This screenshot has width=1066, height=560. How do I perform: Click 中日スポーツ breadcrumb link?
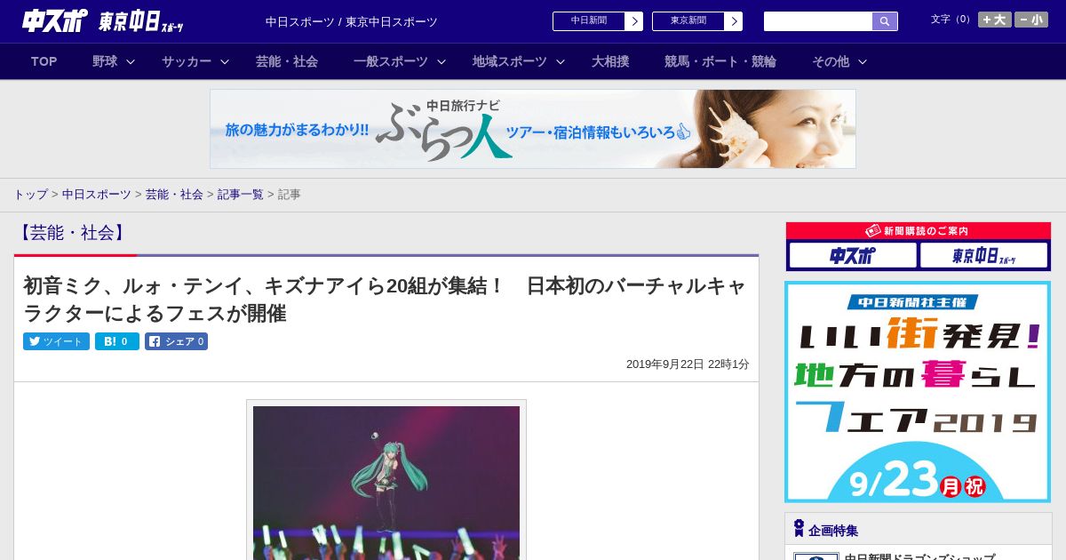click(x=97, y=194)
